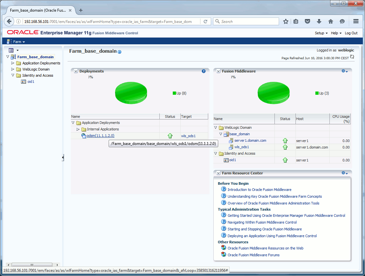Go back using the browser back arrow
This screenshot has width=365, height=276.
point(9,21)
